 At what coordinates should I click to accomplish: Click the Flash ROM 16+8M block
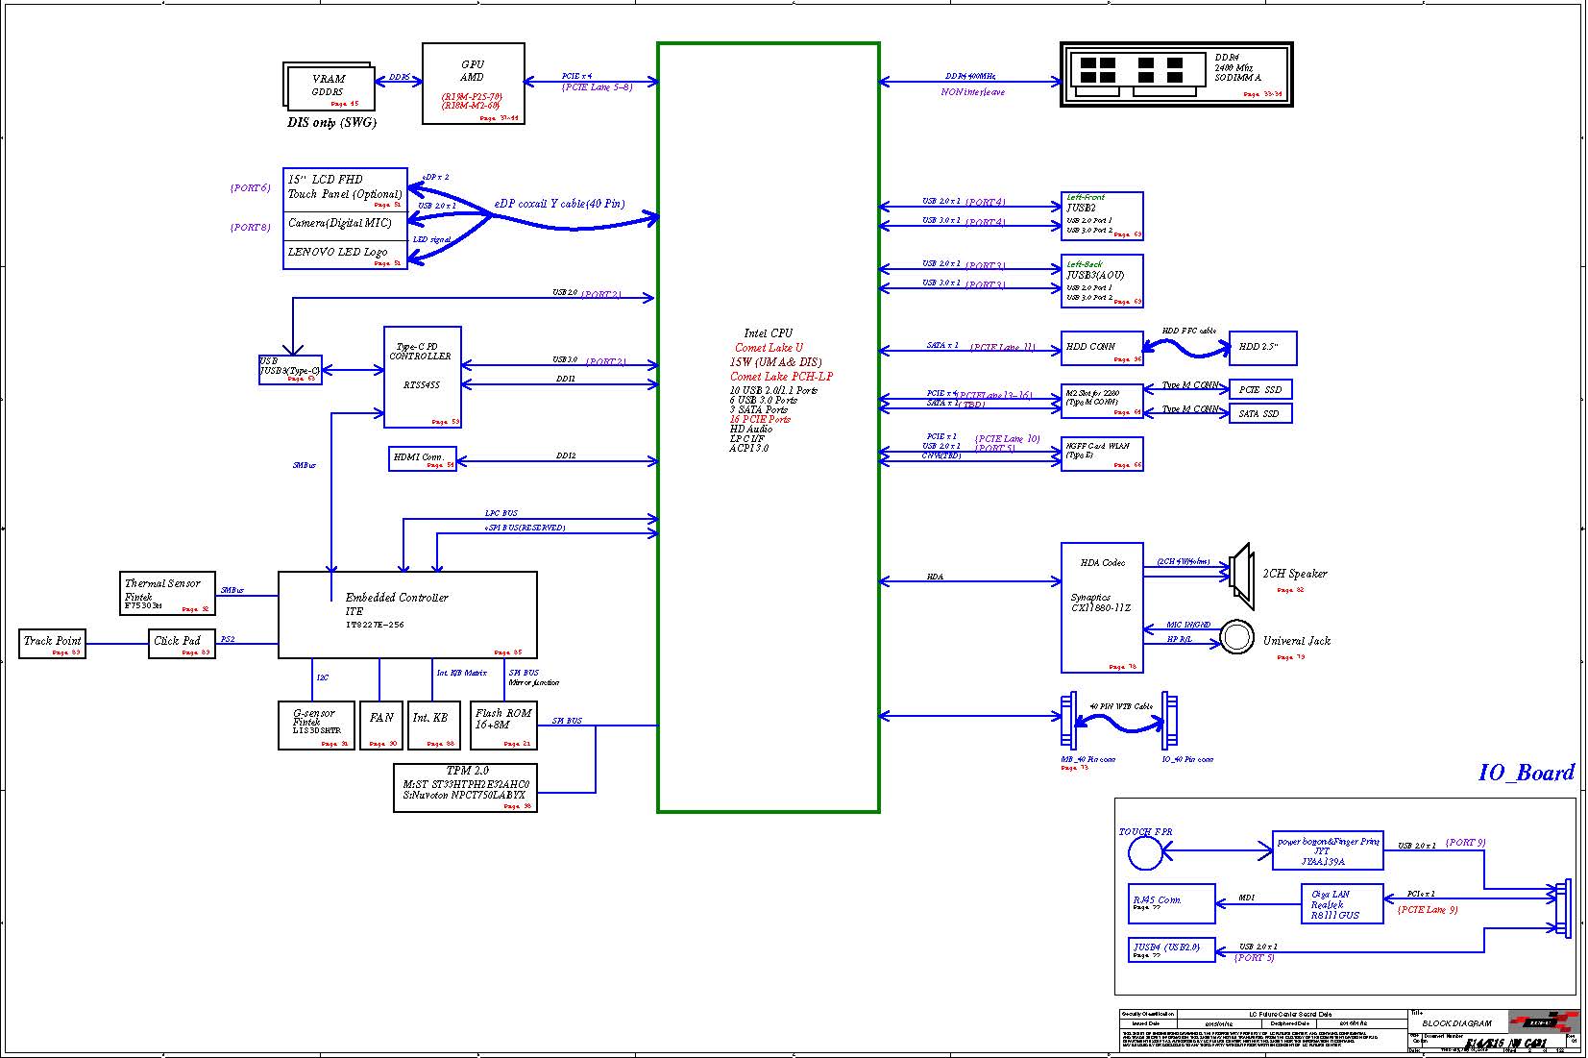tap(503, 726)
